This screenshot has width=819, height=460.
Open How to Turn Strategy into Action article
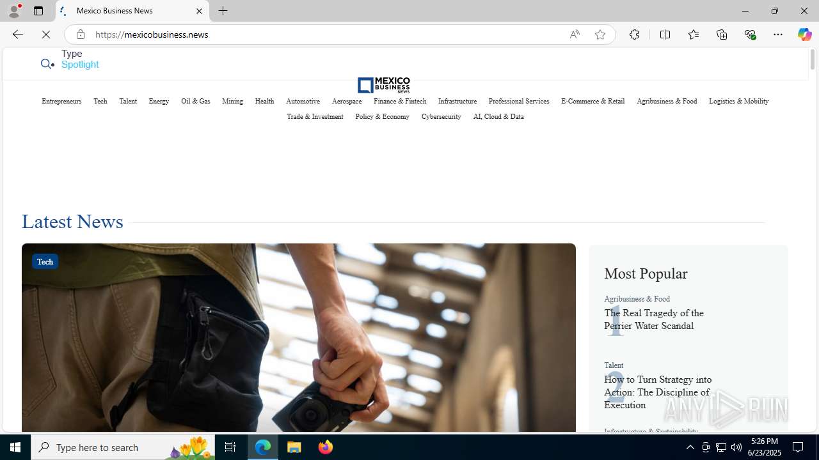[658, 392]
